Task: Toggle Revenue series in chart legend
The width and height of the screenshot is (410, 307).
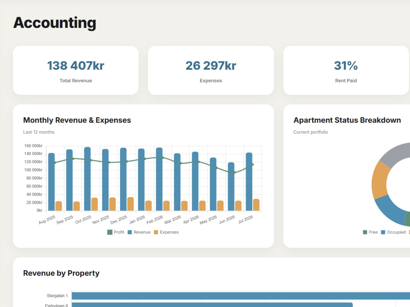Action: click(139, 232)
